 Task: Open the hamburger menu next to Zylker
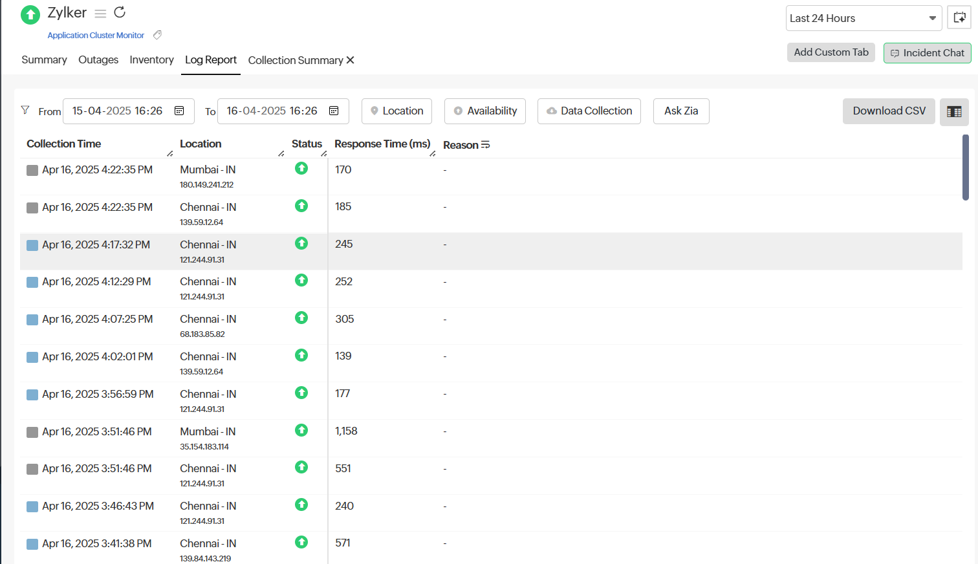pyautogui.click(x=100, y=14)
